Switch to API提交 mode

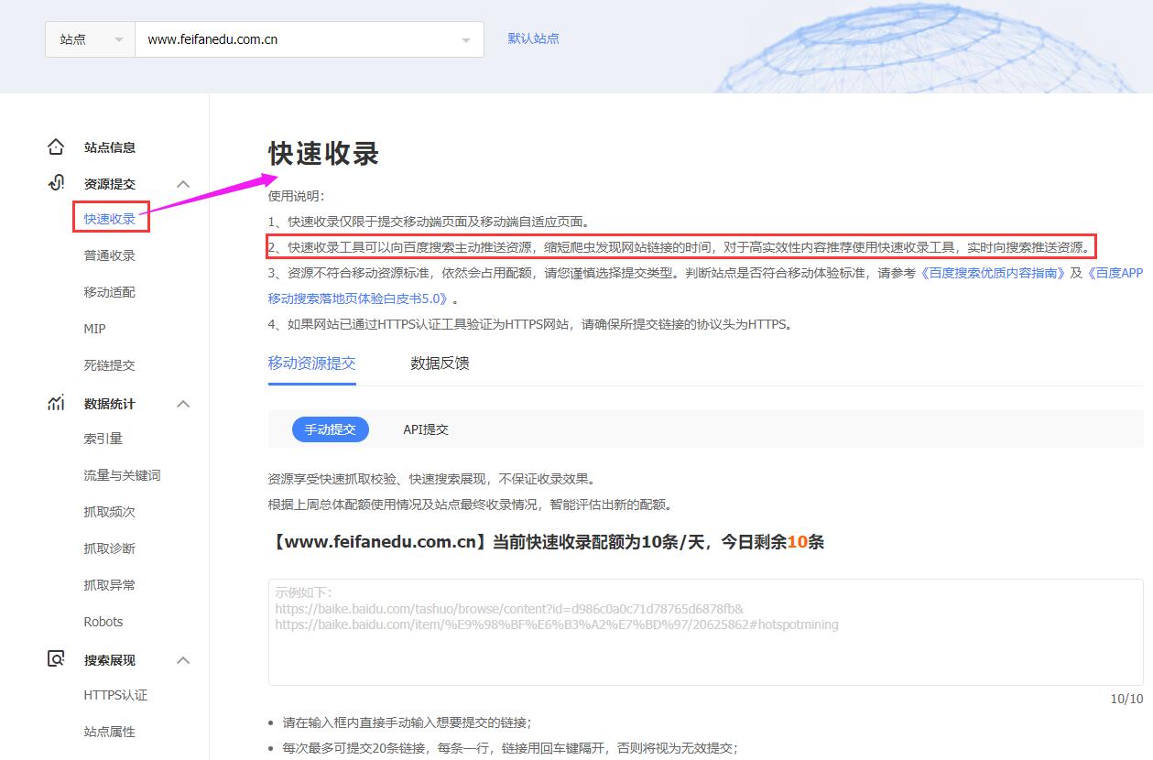click(x=426, y=429)
